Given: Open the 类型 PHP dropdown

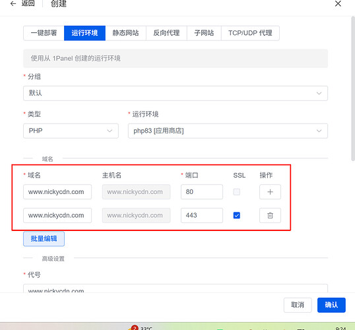Looking at the screenshot, I should pos(71,131).
